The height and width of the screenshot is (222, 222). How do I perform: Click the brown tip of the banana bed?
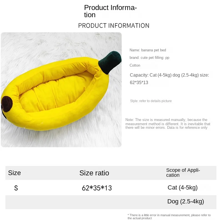[7, 104]
